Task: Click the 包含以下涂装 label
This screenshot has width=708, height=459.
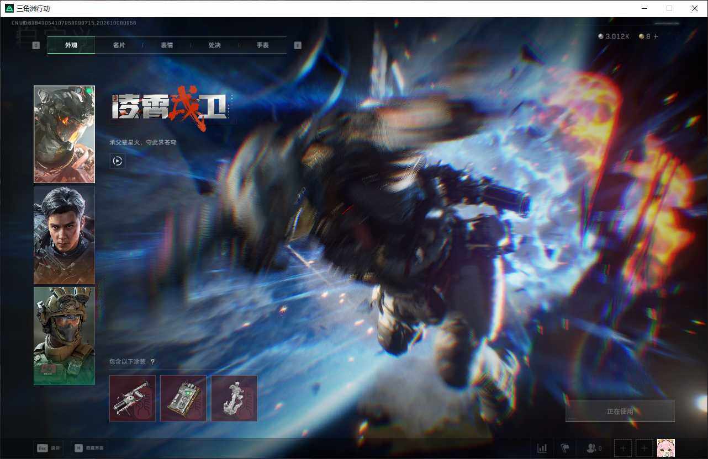Action: point(128,362)
